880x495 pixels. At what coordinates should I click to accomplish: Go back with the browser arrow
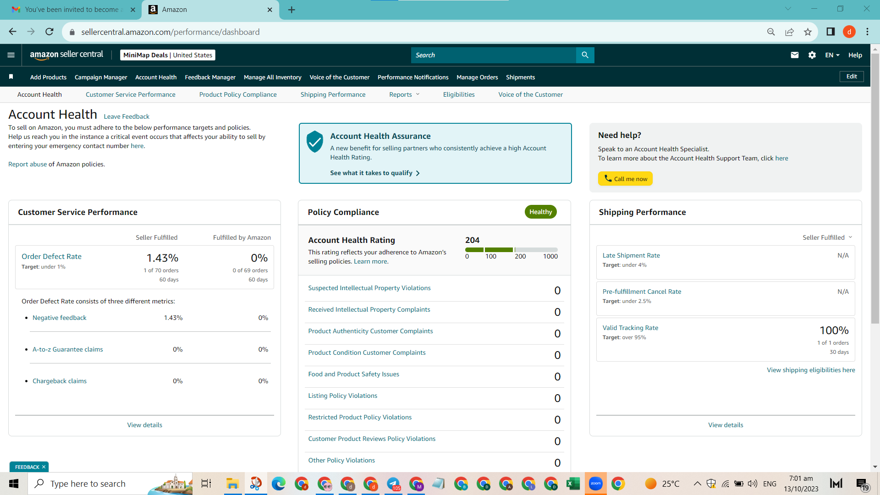pos(12,32)
